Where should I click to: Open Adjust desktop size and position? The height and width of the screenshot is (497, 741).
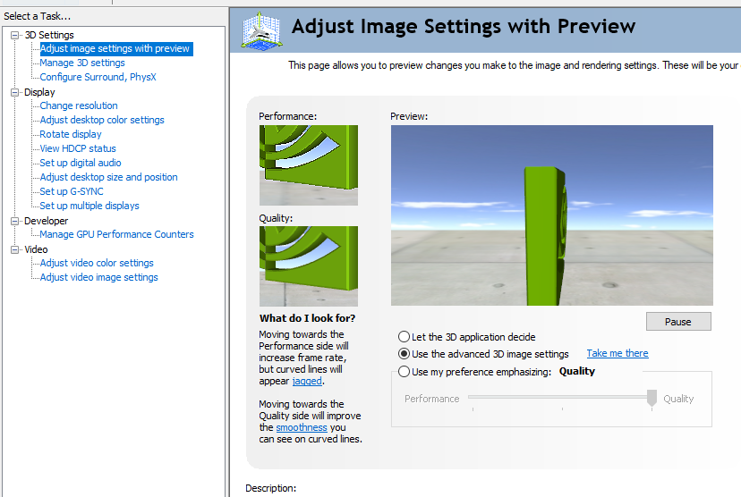108,177
